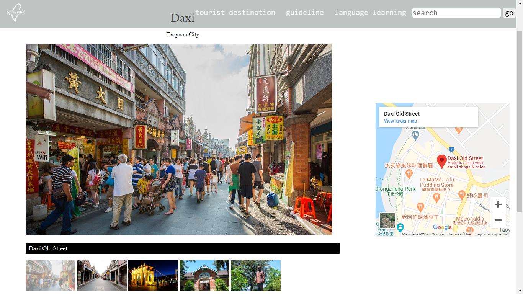Open the tourist destination menu
The image size is (523, 294).
pos(235,13)
